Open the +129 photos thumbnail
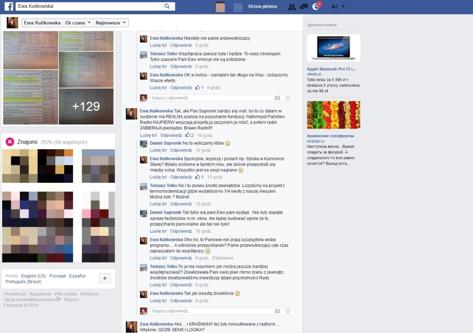Screen dimensions: 473x333 (86, 106)
